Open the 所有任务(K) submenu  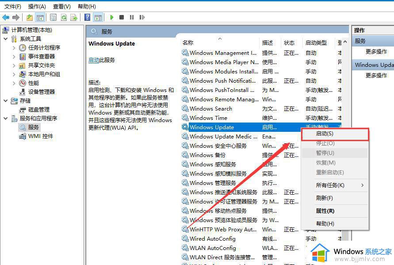click(x=335, y=185)
